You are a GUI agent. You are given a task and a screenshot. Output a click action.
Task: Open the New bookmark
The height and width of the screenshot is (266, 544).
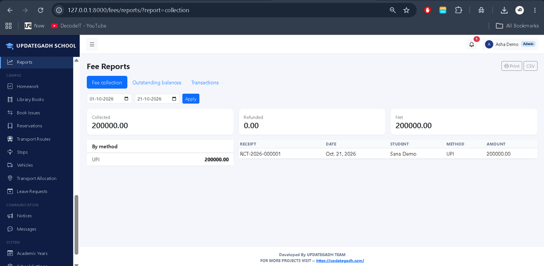click(x=35, y=25)
